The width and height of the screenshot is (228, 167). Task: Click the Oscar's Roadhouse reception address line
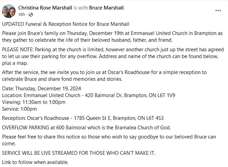pyautogui.click(x=83, y=118)
